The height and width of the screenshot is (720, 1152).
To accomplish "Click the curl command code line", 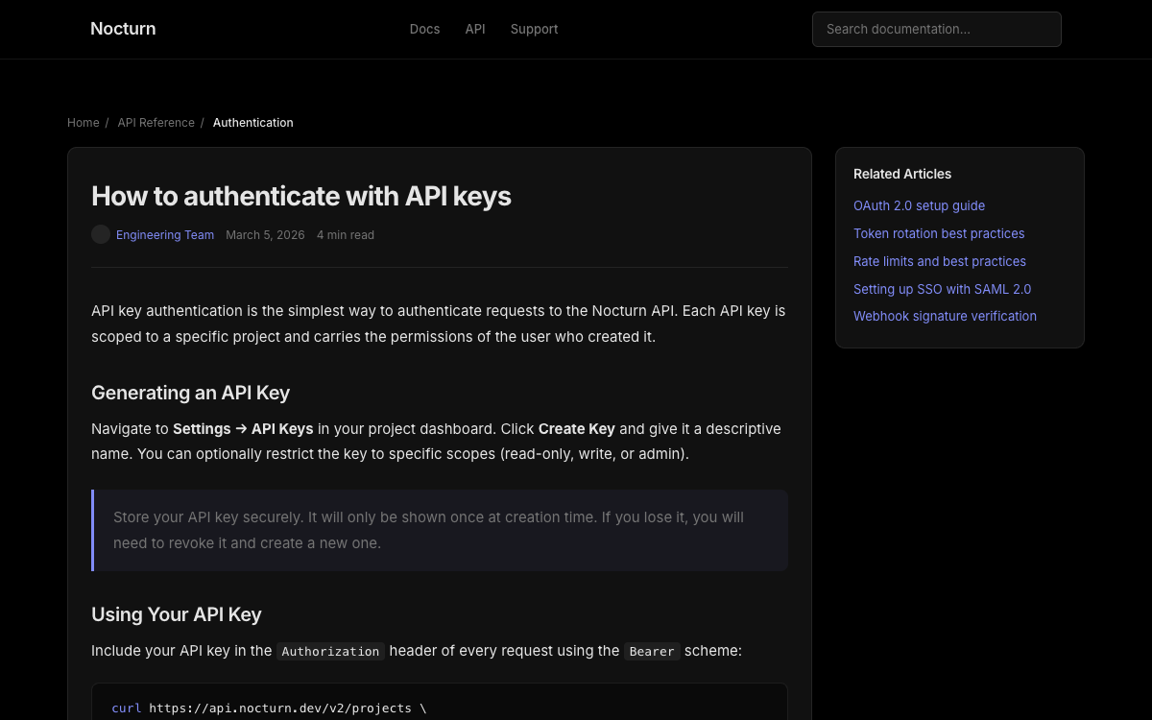I will point(269,708).
